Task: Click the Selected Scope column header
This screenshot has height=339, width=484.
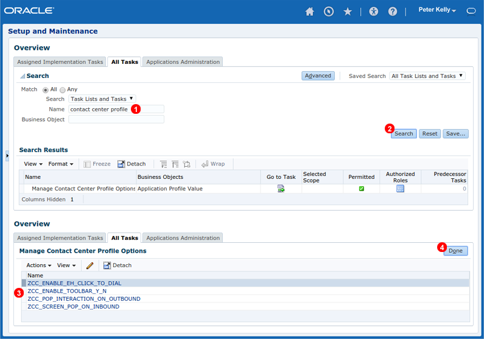Action: [x=322, y=177]
